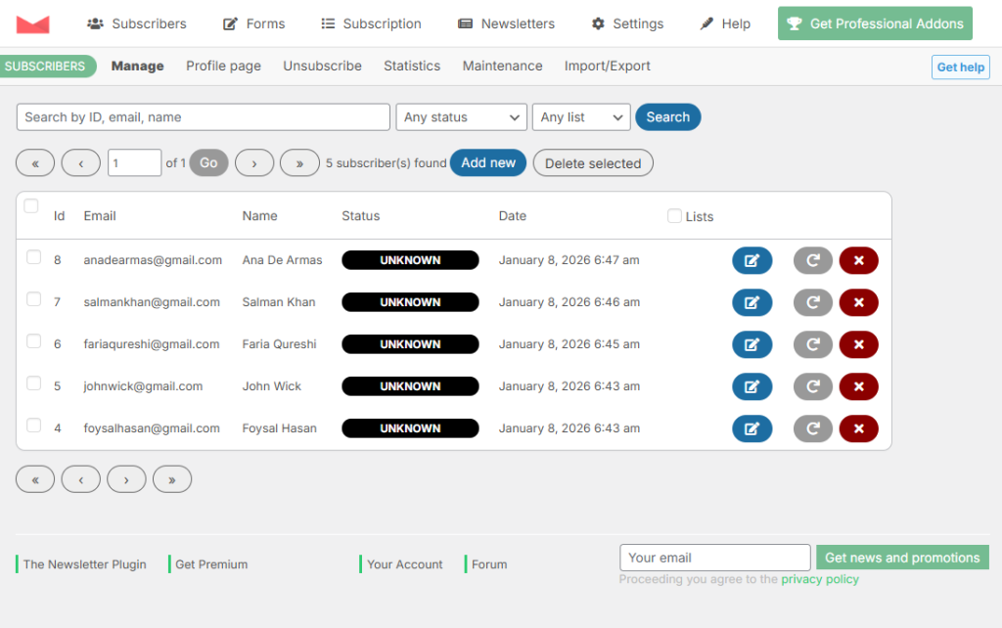Go to first page, top pagination
The height and width of the screenshot is (628, 1002).
pos(35,163)
